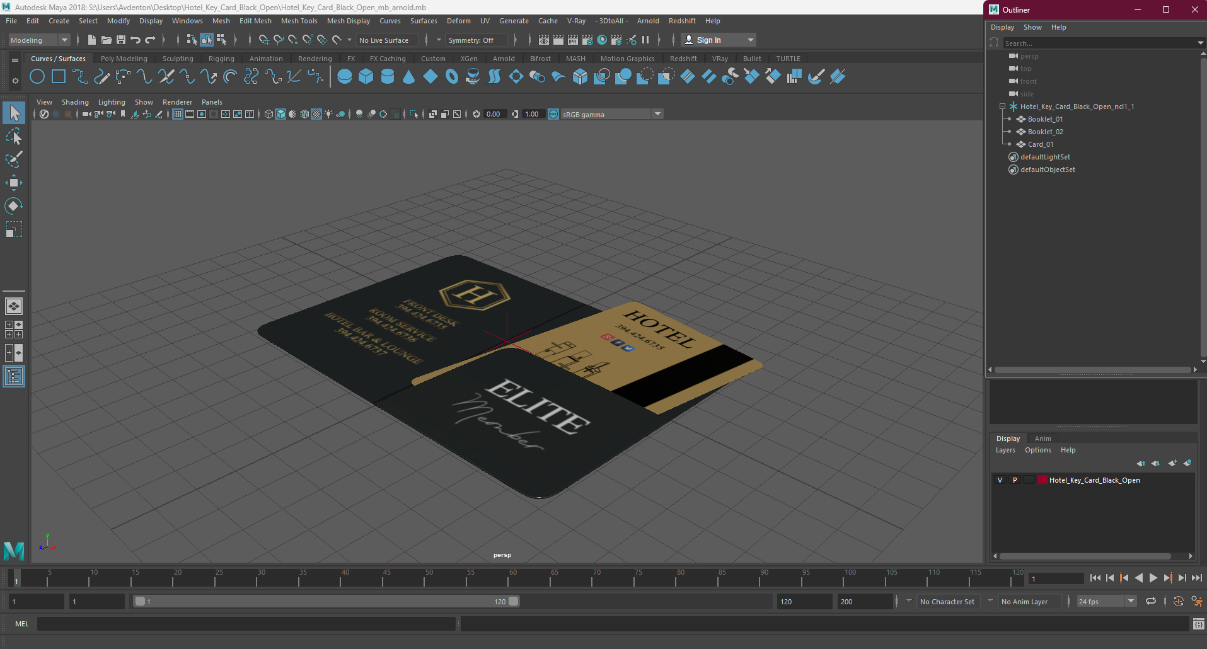Toggle wireframe on shaded in viewport

pyautogui.click(x=304, y=114)
